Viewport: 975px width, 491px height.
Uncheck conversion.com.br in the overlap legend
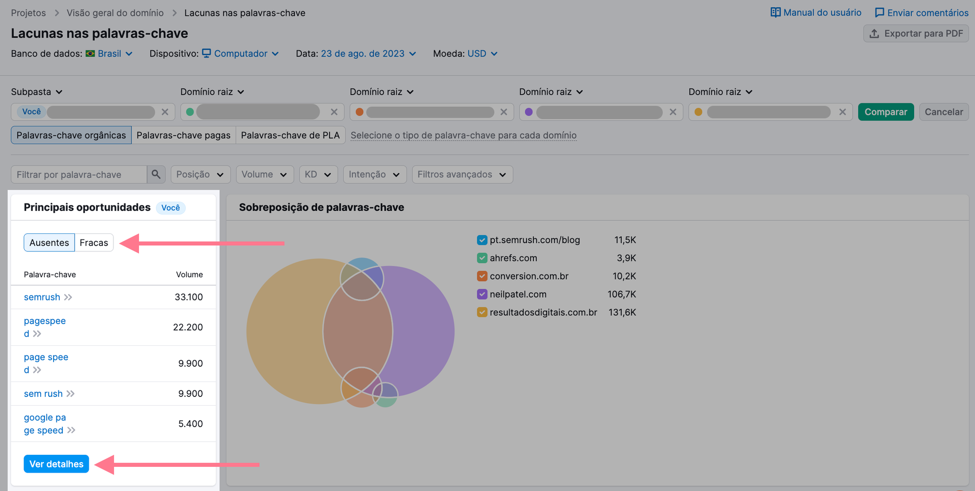482,276
